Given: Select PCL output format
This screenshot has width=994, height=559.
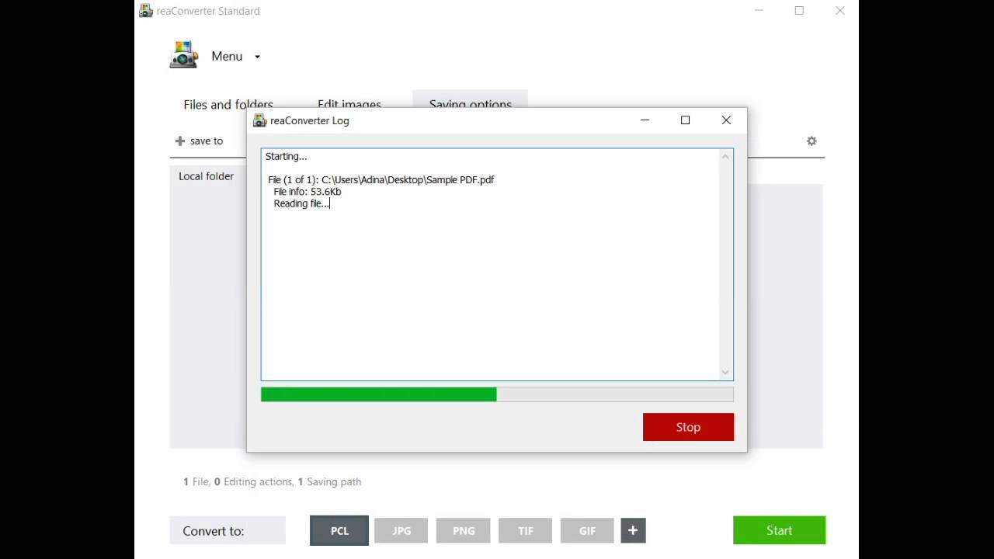Looking at the screenshot, I should (339, 531).
